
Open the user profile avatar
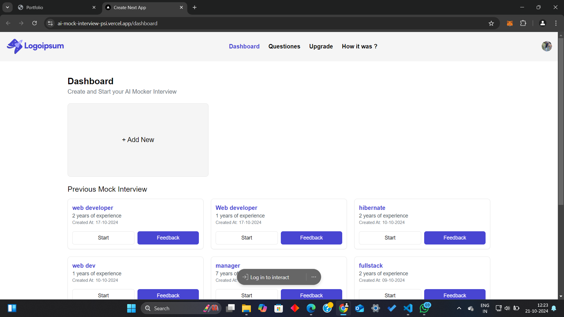tap(546, 46)
